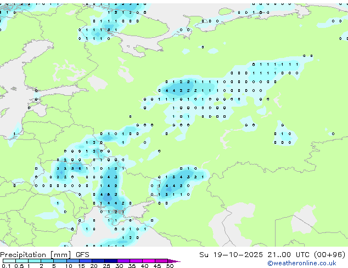Click the date 'Su 19-10-2025'
348x268 pixels.
(231, 255)
